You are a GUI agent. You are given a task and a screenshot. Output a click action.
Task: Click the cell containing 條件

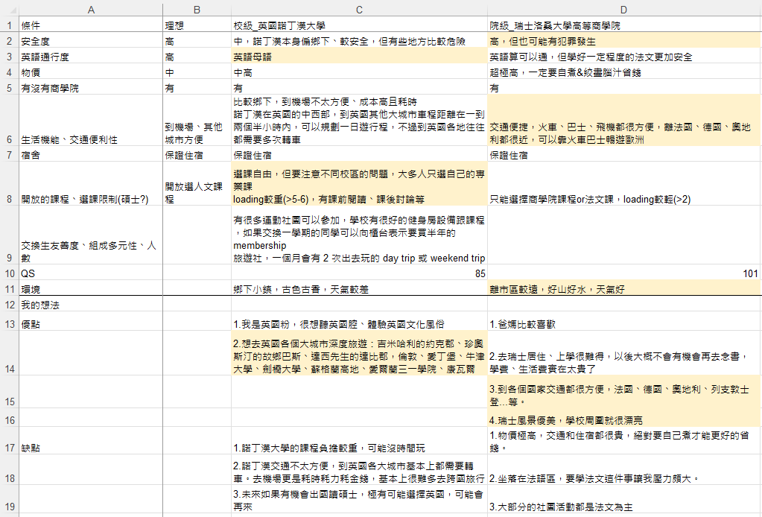91,25
